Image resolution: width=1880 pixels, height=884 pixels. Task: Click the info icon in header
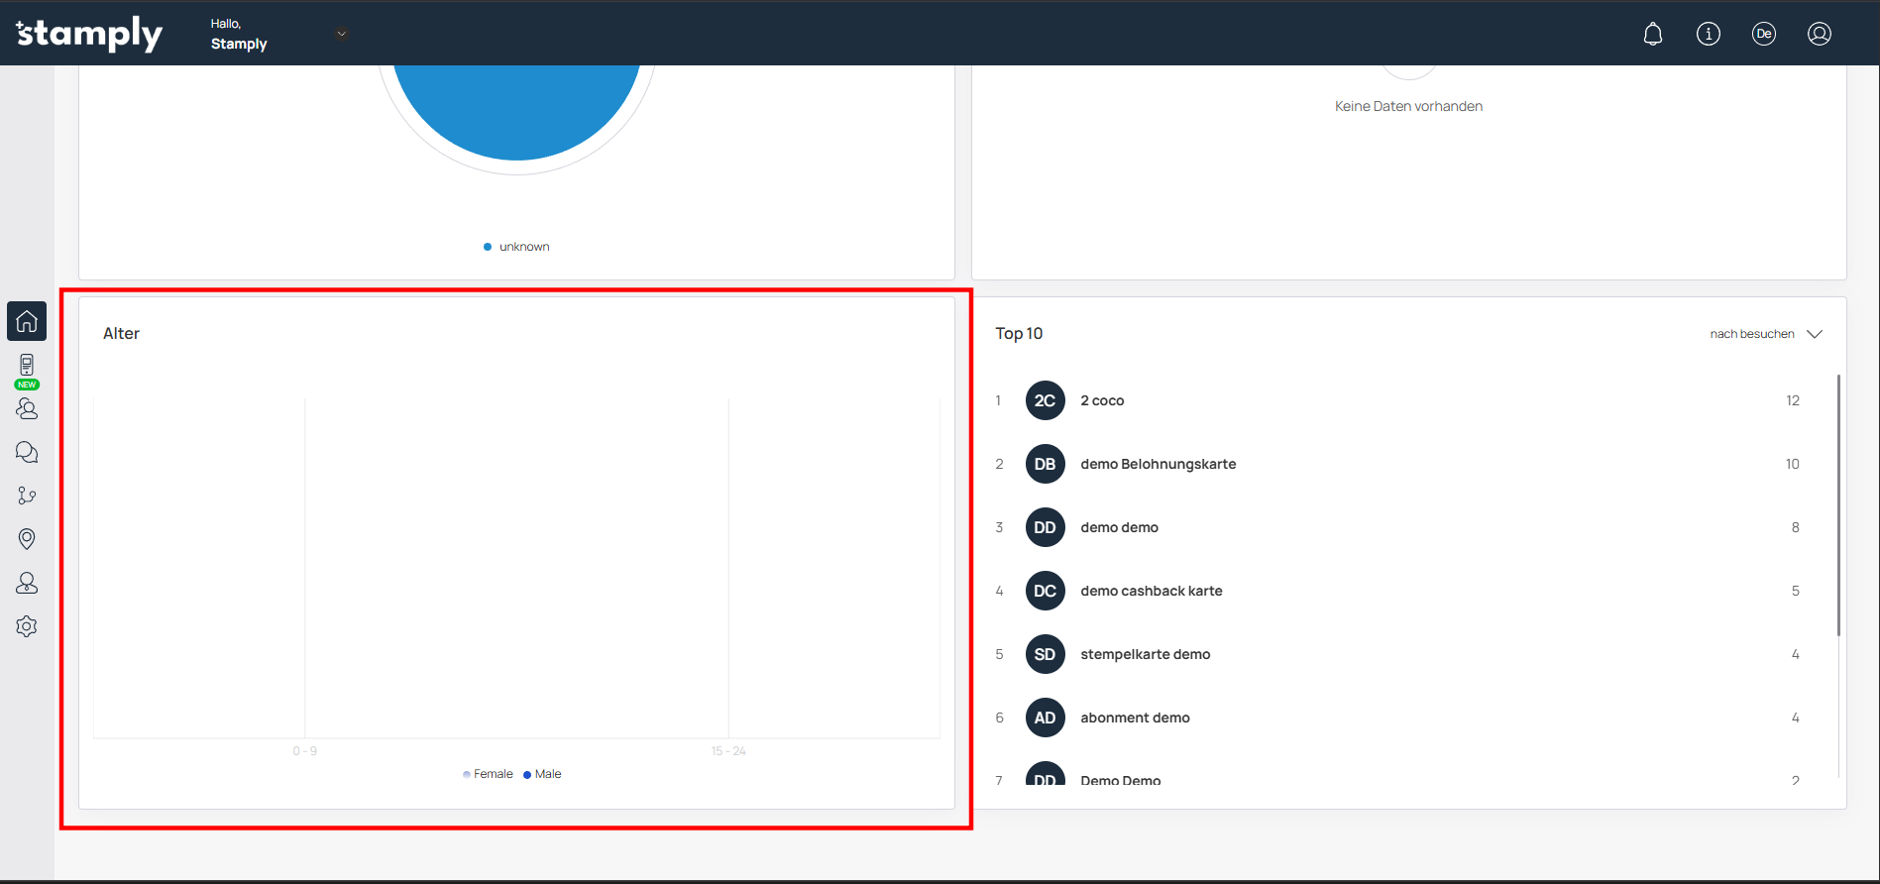(1708, 34)
